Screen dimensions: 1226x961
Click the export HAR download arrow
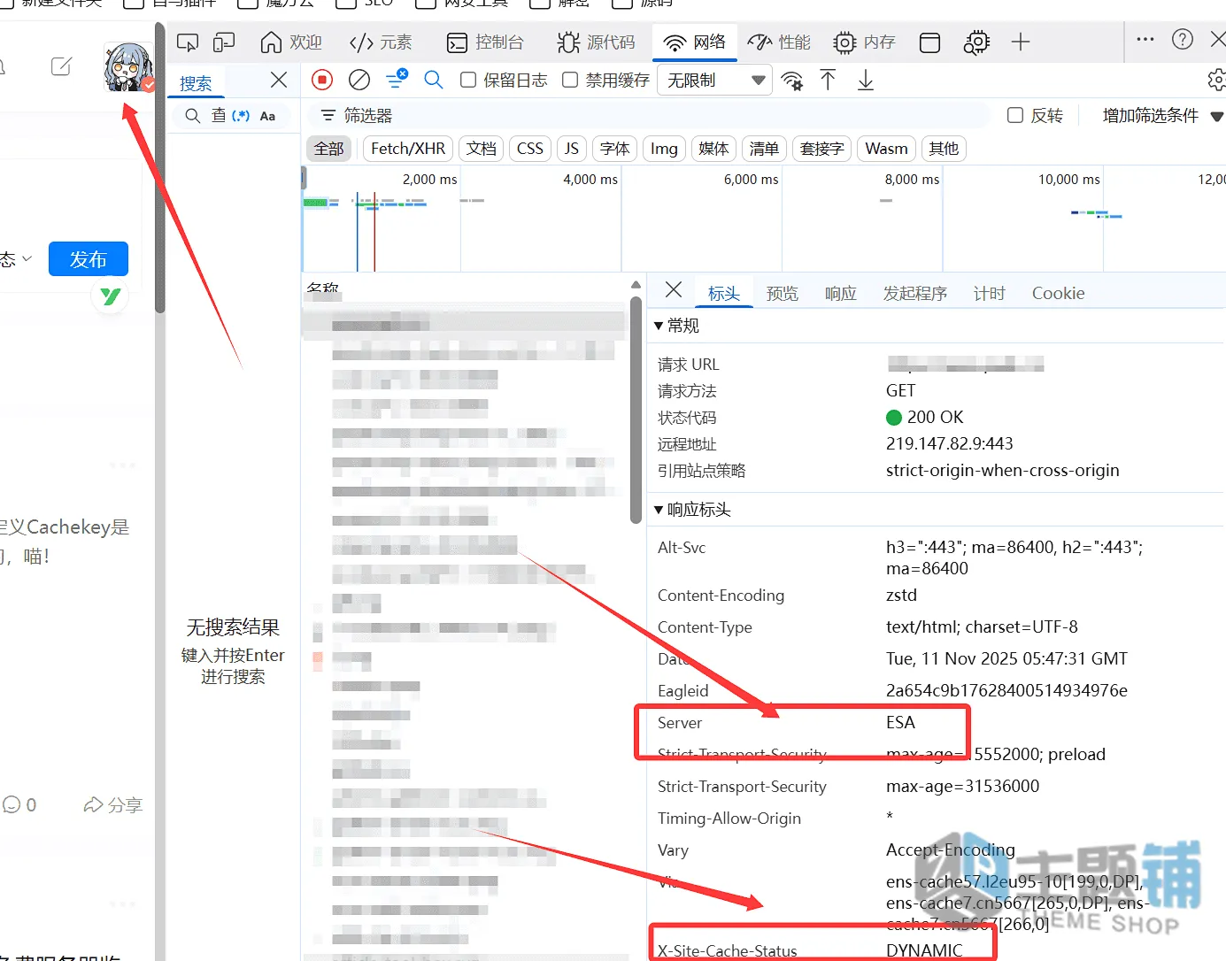click(866, 81)
